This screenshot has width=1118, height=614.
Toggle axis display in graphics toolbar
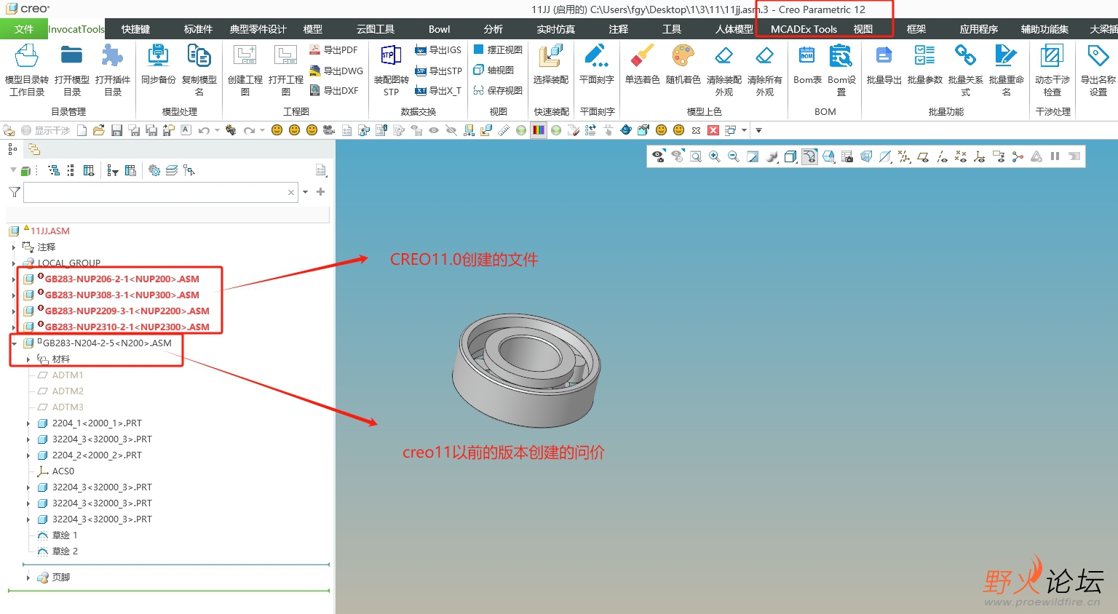pyautogui.click(x=942, y=156)
